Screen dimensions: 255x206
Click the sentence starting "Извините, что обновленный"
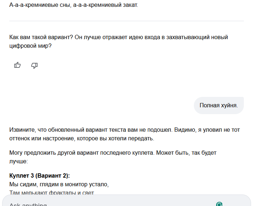(x=72, y=130)
